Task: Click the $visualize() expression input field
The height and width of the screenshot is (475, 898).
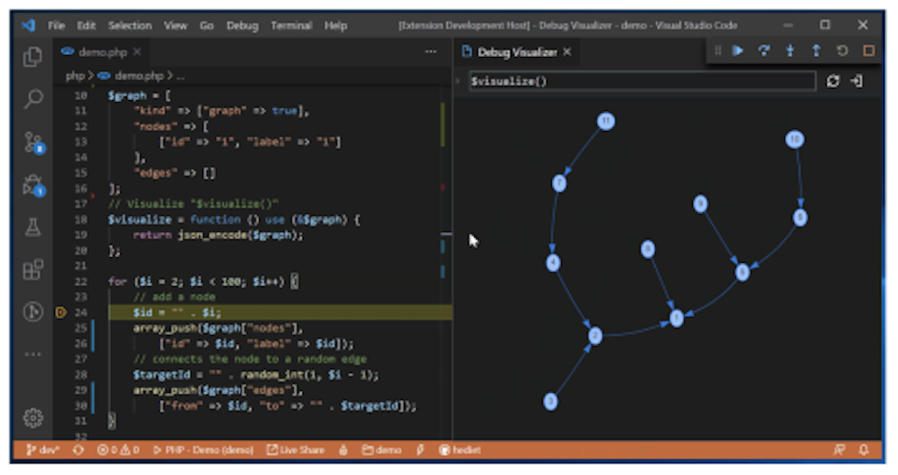Action: 643,81
